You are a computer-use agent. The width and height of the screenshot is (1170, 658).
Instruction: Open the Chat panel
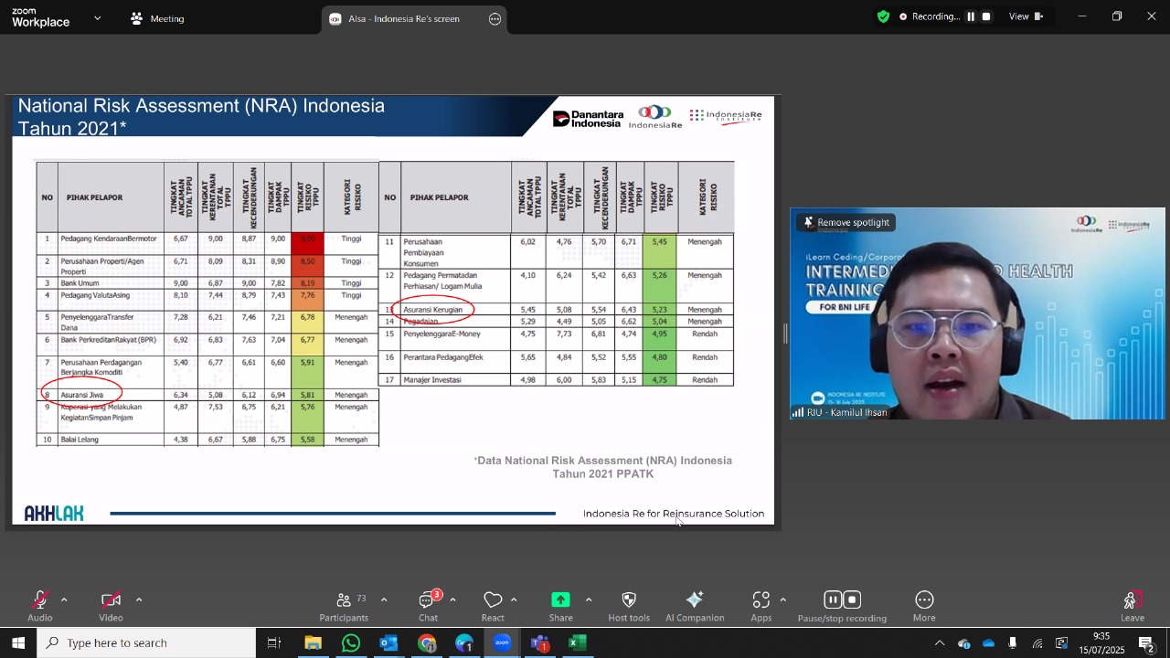[x=428, y=600]
